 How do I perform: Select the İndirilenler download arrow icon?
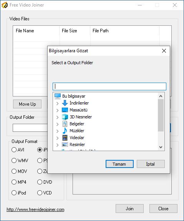(x=65, y=103)
